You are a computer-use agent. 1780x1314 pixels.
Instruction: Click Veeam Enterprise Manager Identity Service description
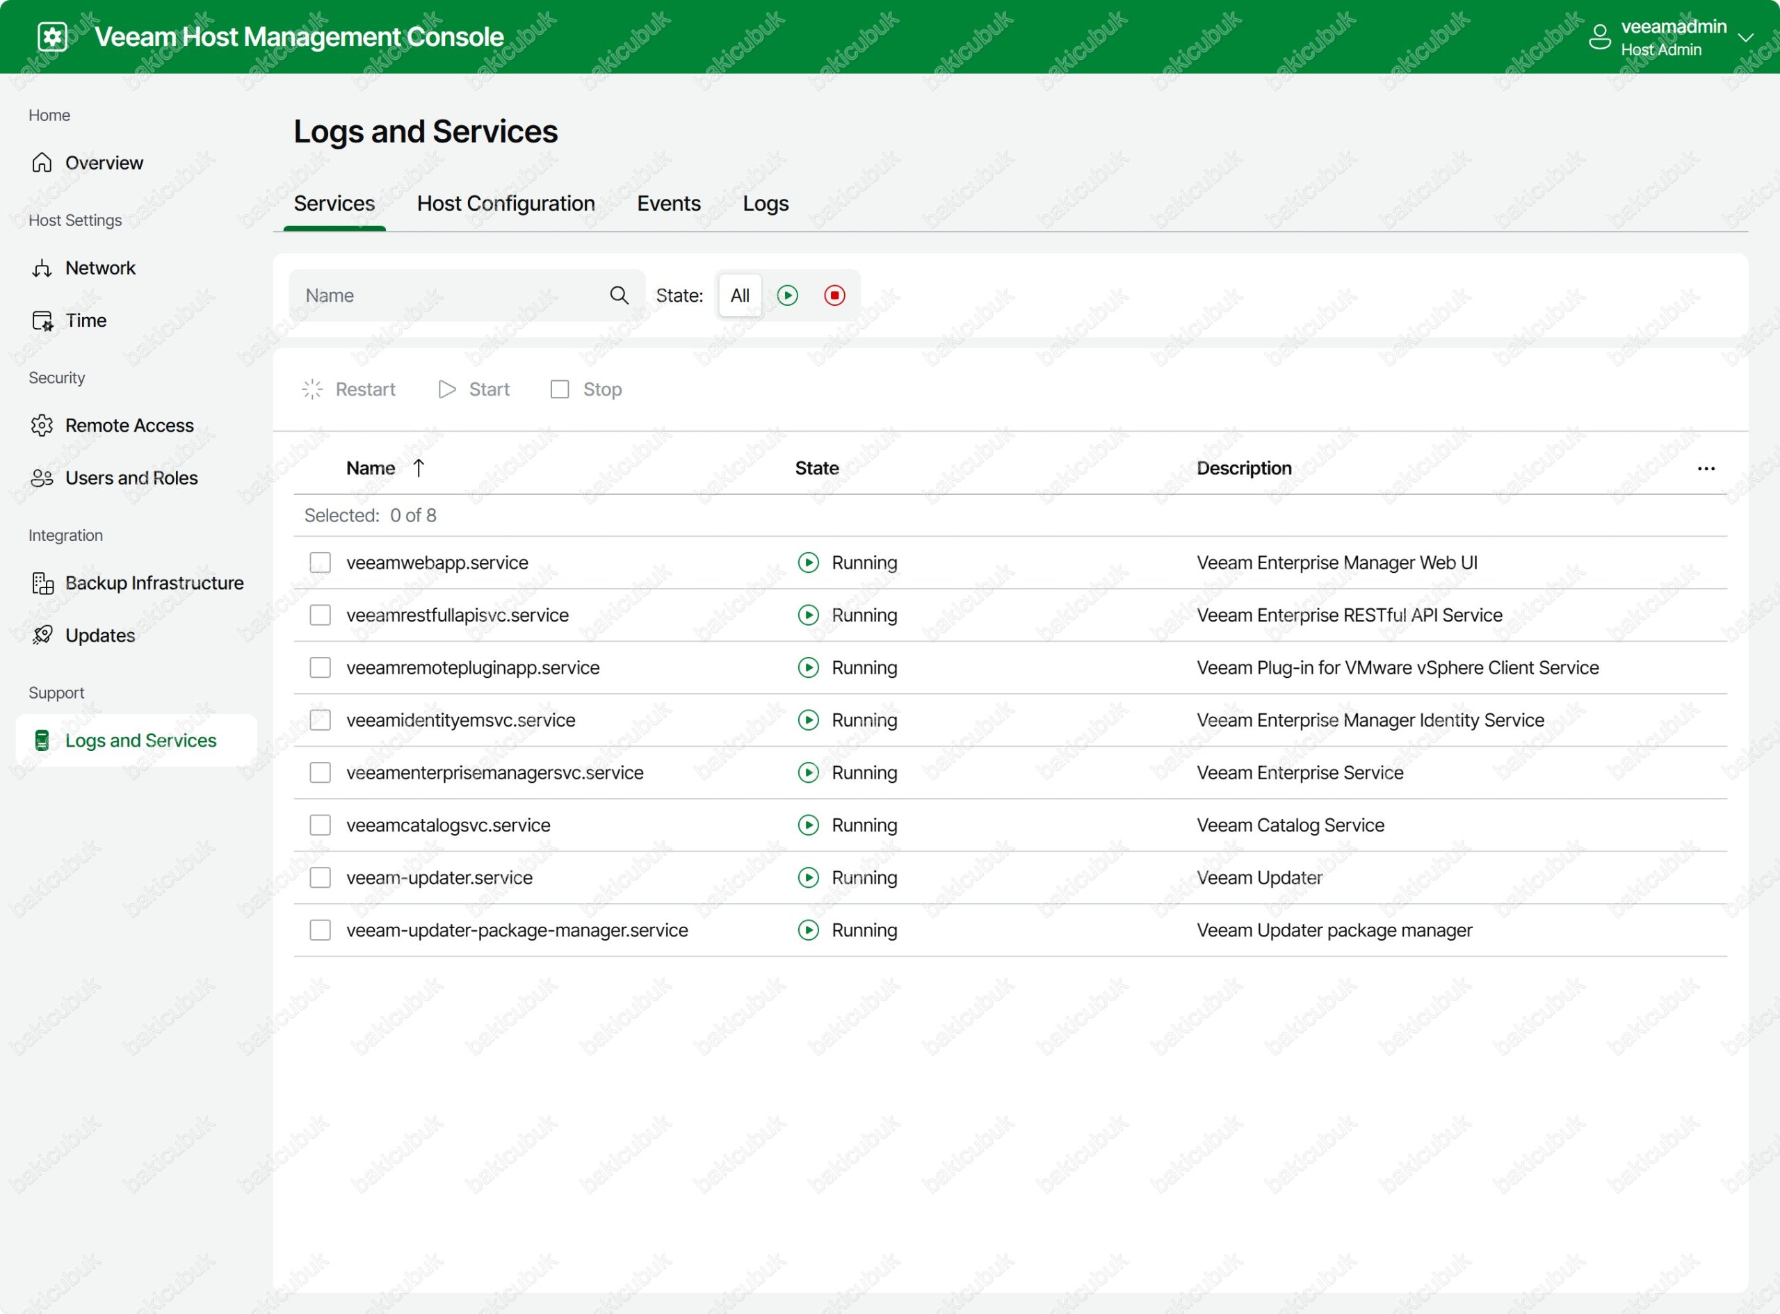point(1370,721)
